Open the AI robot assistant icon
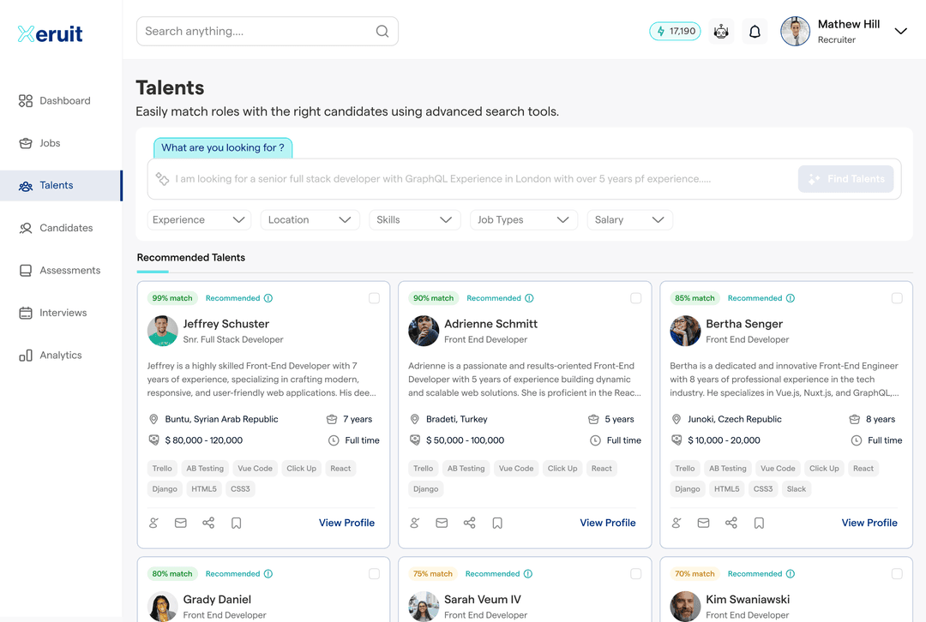This screenshot has height=622, width=926. [x=721, y=32]
